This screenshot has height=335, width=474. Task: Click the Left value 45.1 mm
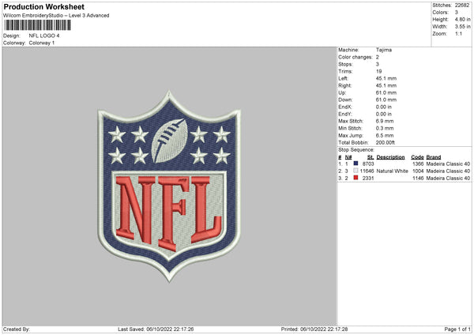click(386, 78)
